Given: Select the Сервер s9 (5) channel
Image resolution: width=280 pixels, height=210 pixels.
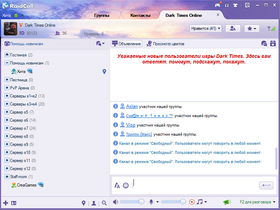Looking at the screenshot, I should pyautogui.click(x=22, y=144).
